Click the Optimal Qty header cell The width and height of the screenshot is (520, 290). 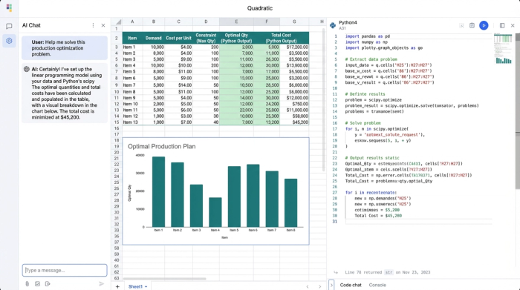[x=236, y=38]
